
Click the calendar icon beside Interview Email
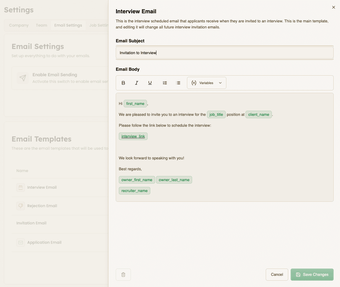tap(21, 188)
